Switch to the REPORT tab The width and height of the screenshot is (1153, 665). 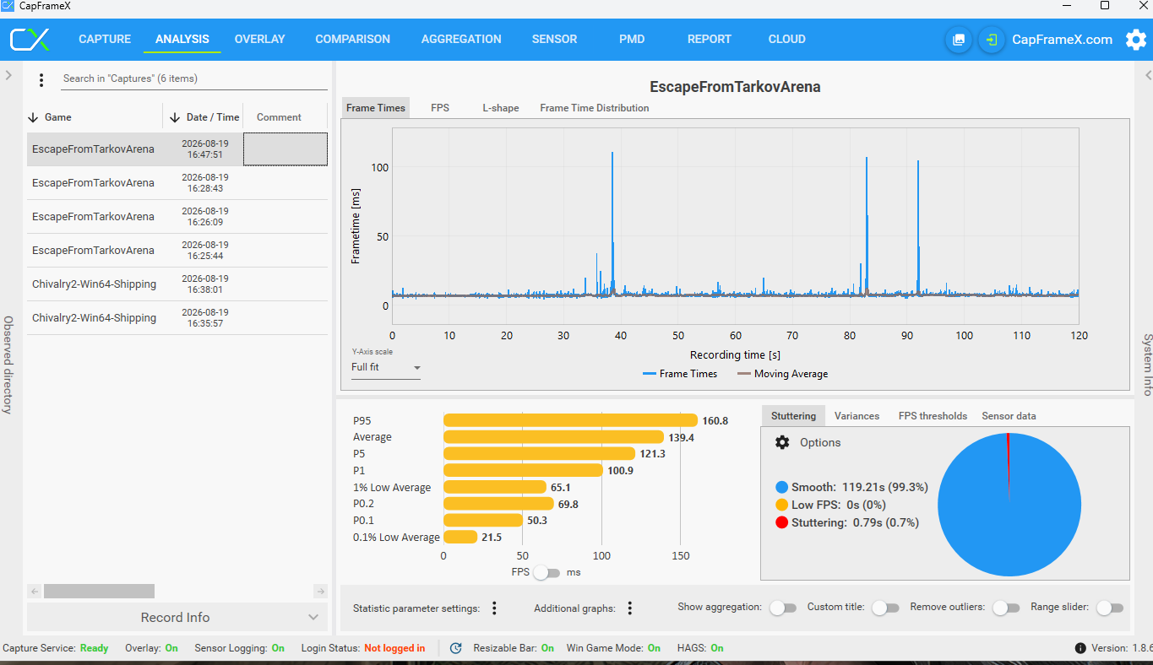point(710,39)
